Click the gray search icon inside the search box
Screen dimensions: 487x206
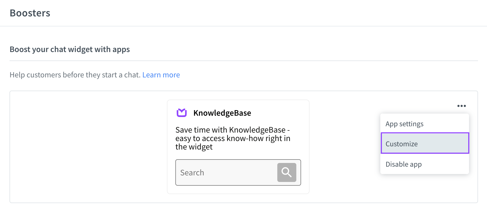pyautogui.click(x=287, y=172)
